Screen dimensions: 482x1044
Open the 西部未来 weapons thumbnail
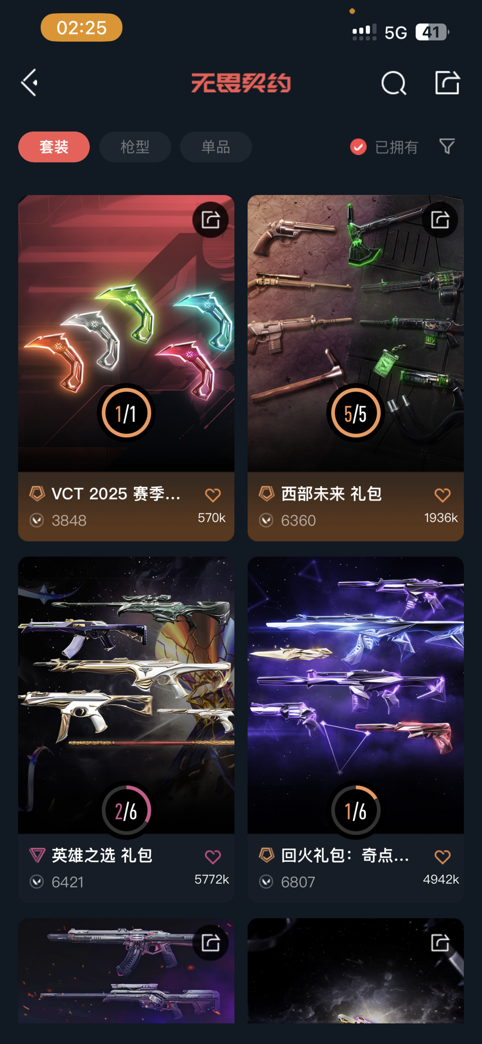tap(356, 333)
